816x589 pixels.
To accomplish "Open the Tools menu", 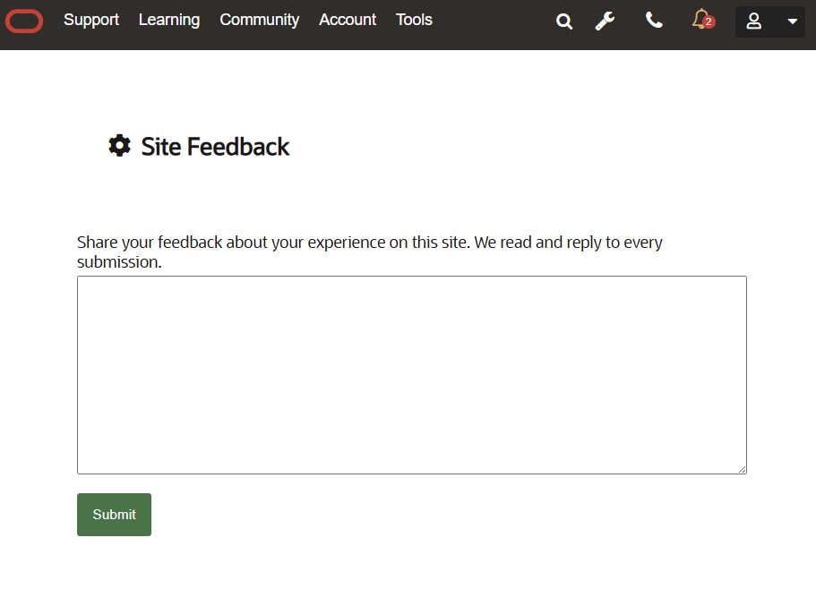I will (x=414, y=20).
